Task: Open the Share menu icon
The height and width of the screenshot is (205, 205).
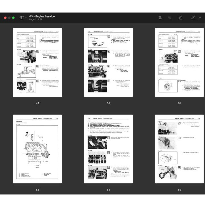Action: click(181, 18)
